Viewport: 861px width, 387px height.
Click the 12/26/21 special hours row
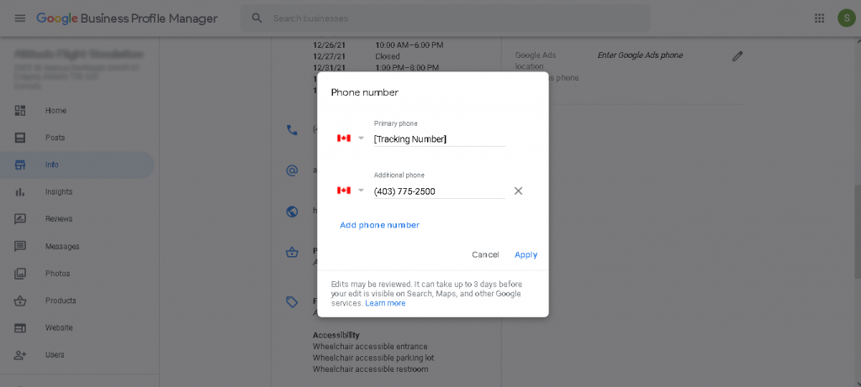[x=378, y=45]
